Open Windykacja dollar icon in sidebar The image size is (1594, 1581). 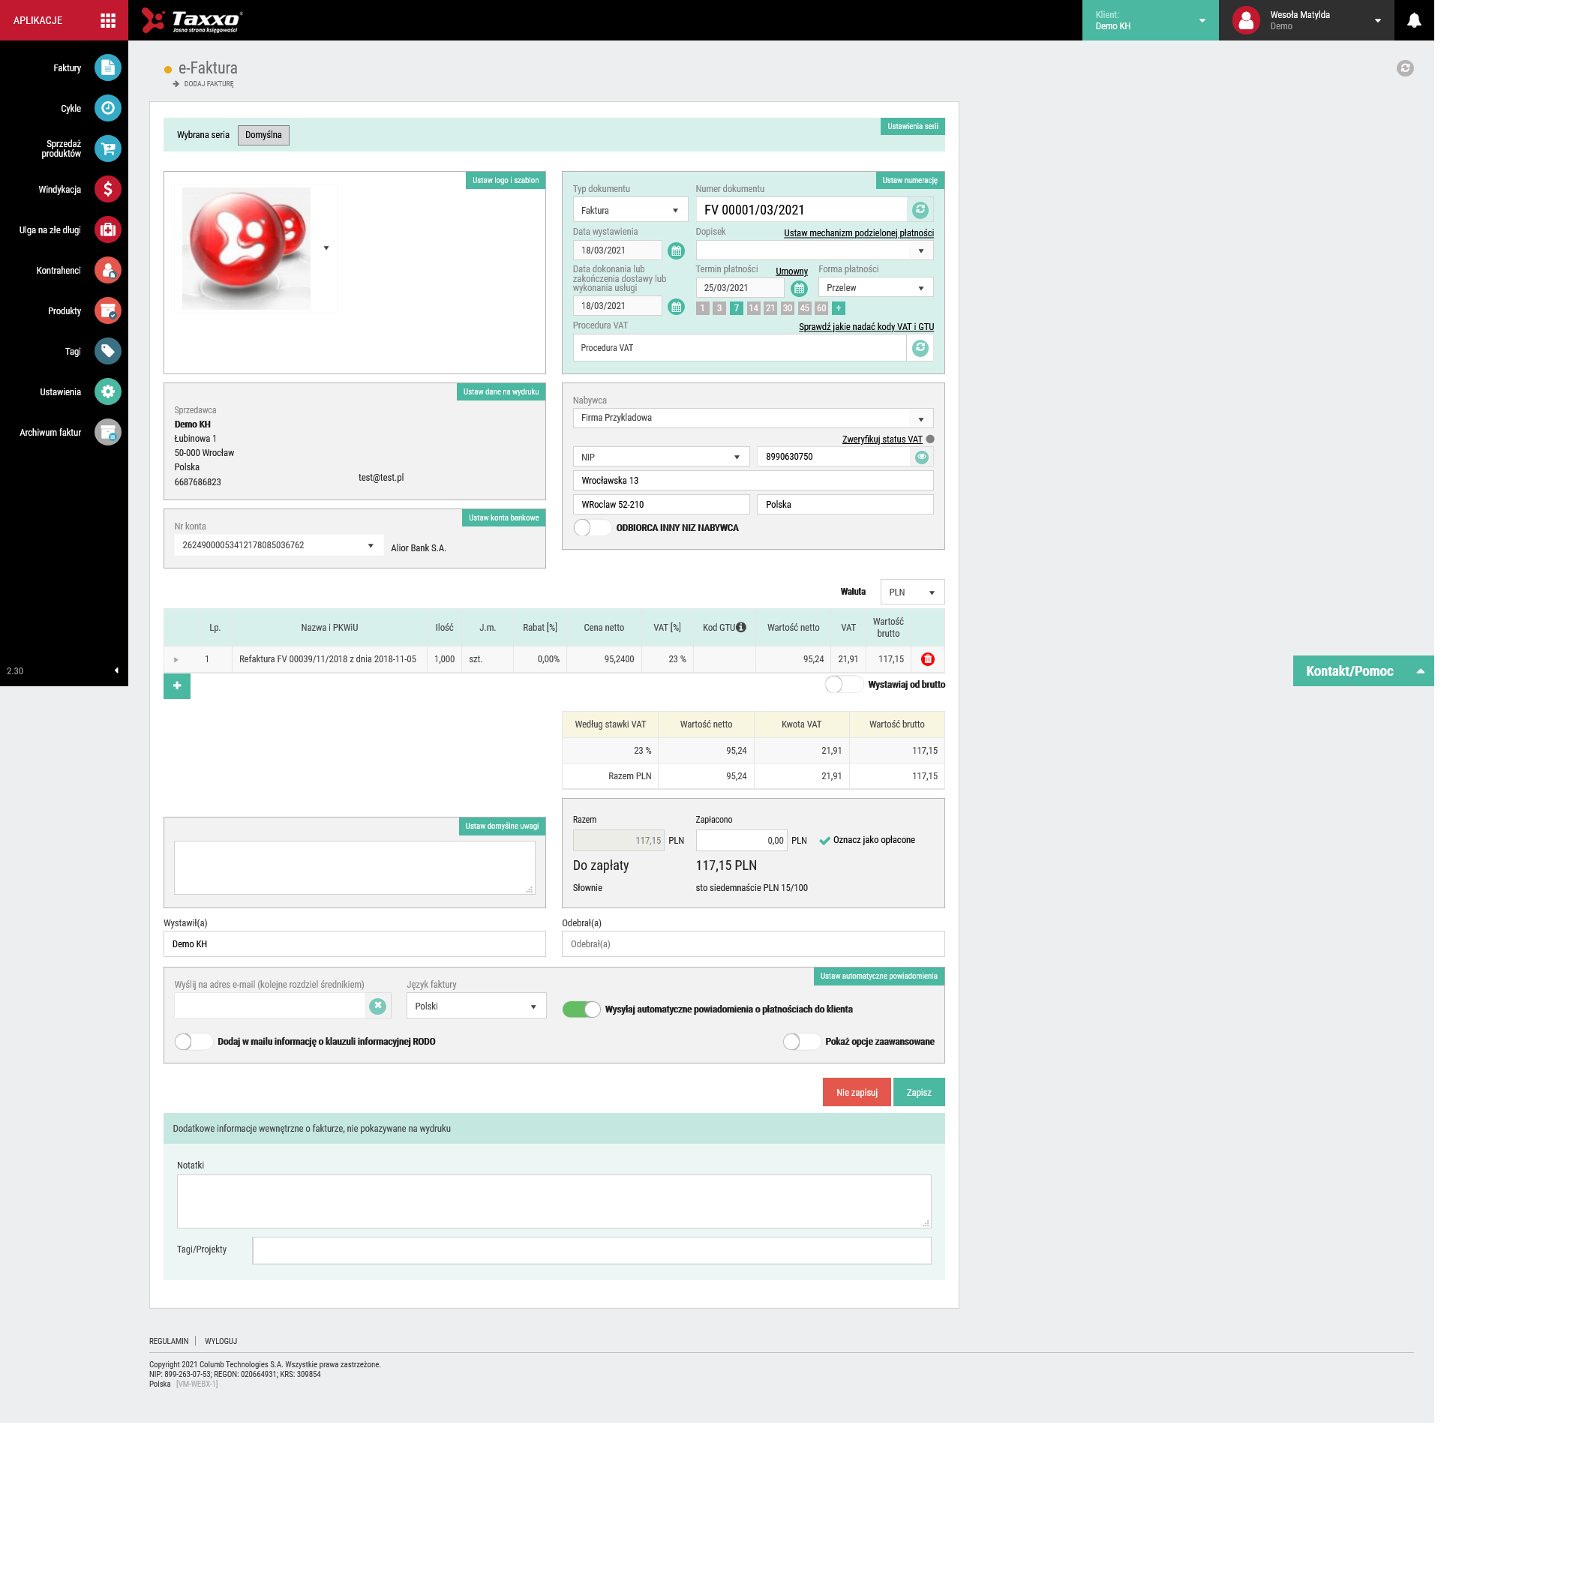107,189
